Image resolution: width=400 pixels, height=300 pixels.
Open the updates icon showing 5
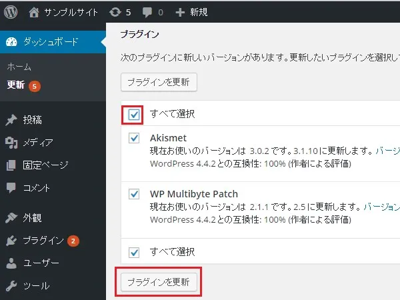point(115,12)
